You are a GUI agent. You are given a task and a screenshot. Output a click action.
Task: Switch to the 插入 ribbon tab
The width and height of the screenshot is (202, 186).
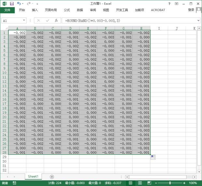(x=35, y=10)
